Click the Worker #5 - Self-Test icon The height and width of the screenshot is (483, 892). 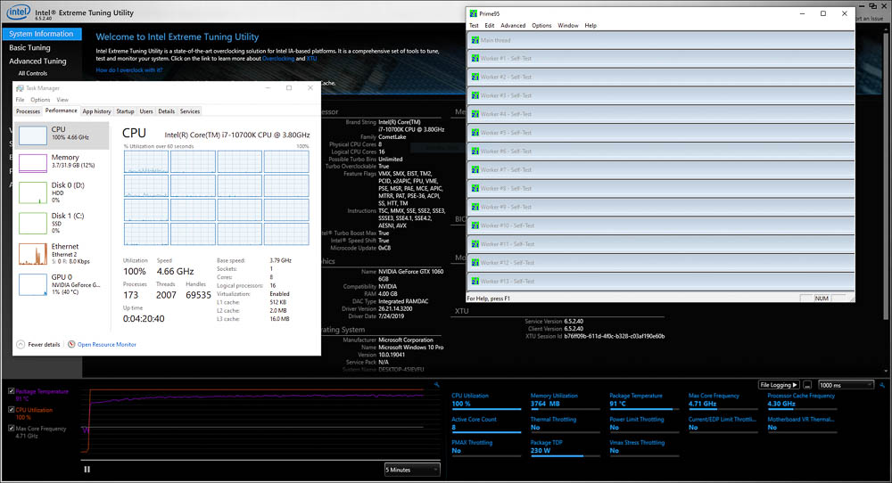pos(475,133)
